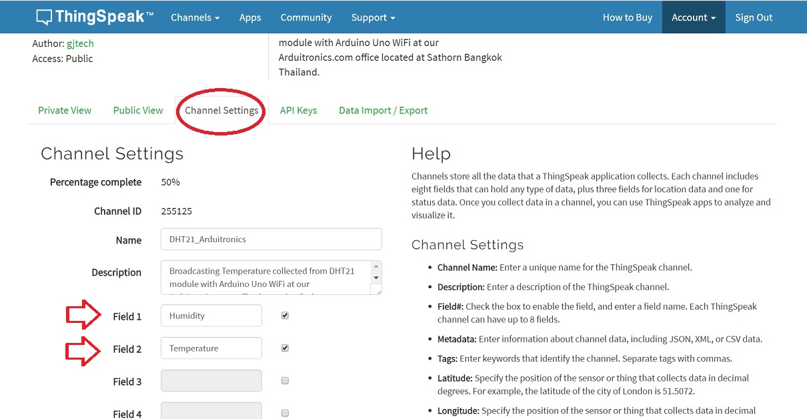Click the Name input field
The image size is (807, 419).
(x=271, y=240)
